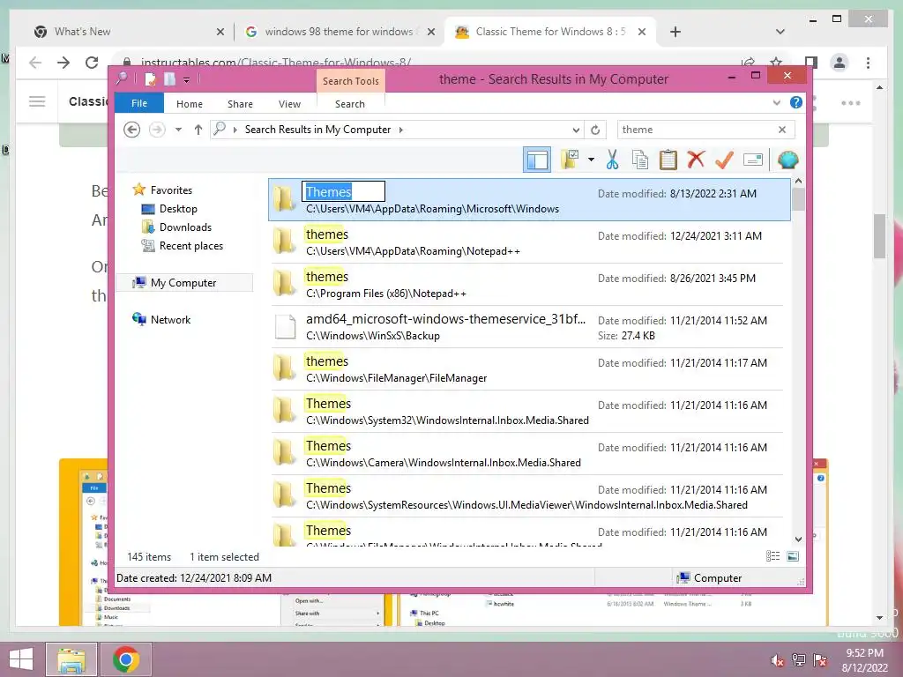Select My Computer in navigation pane

(x=183, y=283)
